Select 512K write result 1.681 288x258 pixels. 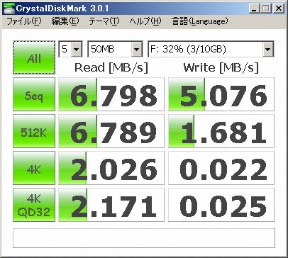point(221,131)
